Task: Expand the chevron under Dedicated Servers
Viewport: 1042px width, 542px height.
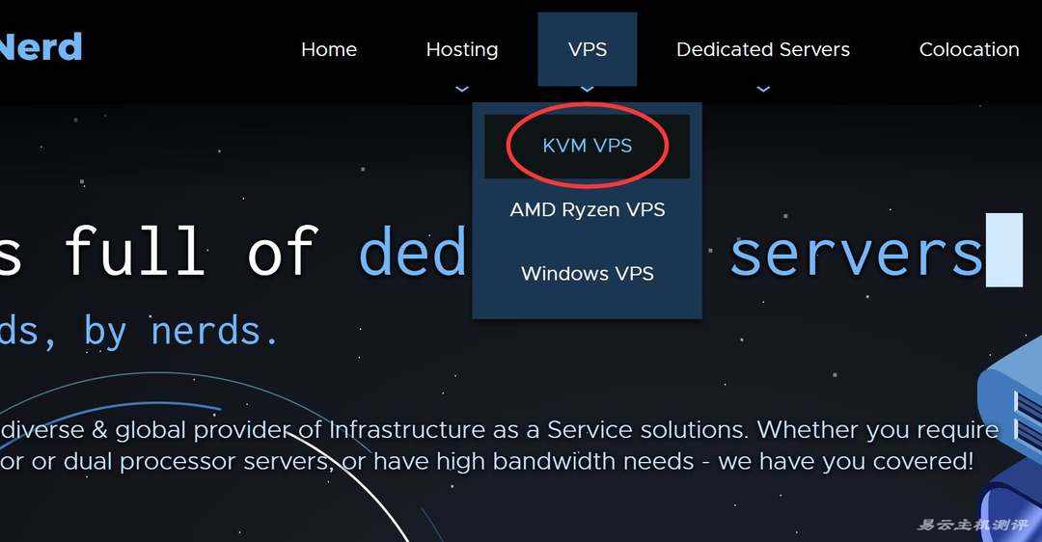Action: (763, 89)
